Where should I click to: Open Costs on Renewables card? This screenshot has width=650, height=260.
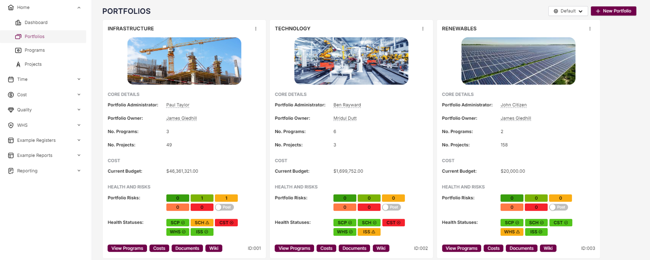pyautogui.click(x=493, y=249)
